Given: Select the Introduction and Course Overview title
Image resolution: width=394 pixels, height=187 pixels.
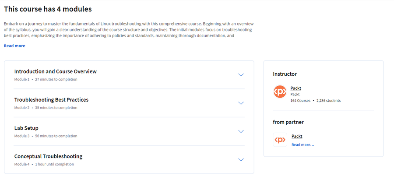Looking at the screenshot, I should [56, 71].
